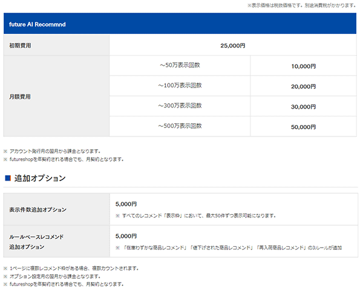Image resolution: width=363 pixels, height=288 pixels.
Task: Click the ～100万表示回数 tier cell
Action: [180, 86]
